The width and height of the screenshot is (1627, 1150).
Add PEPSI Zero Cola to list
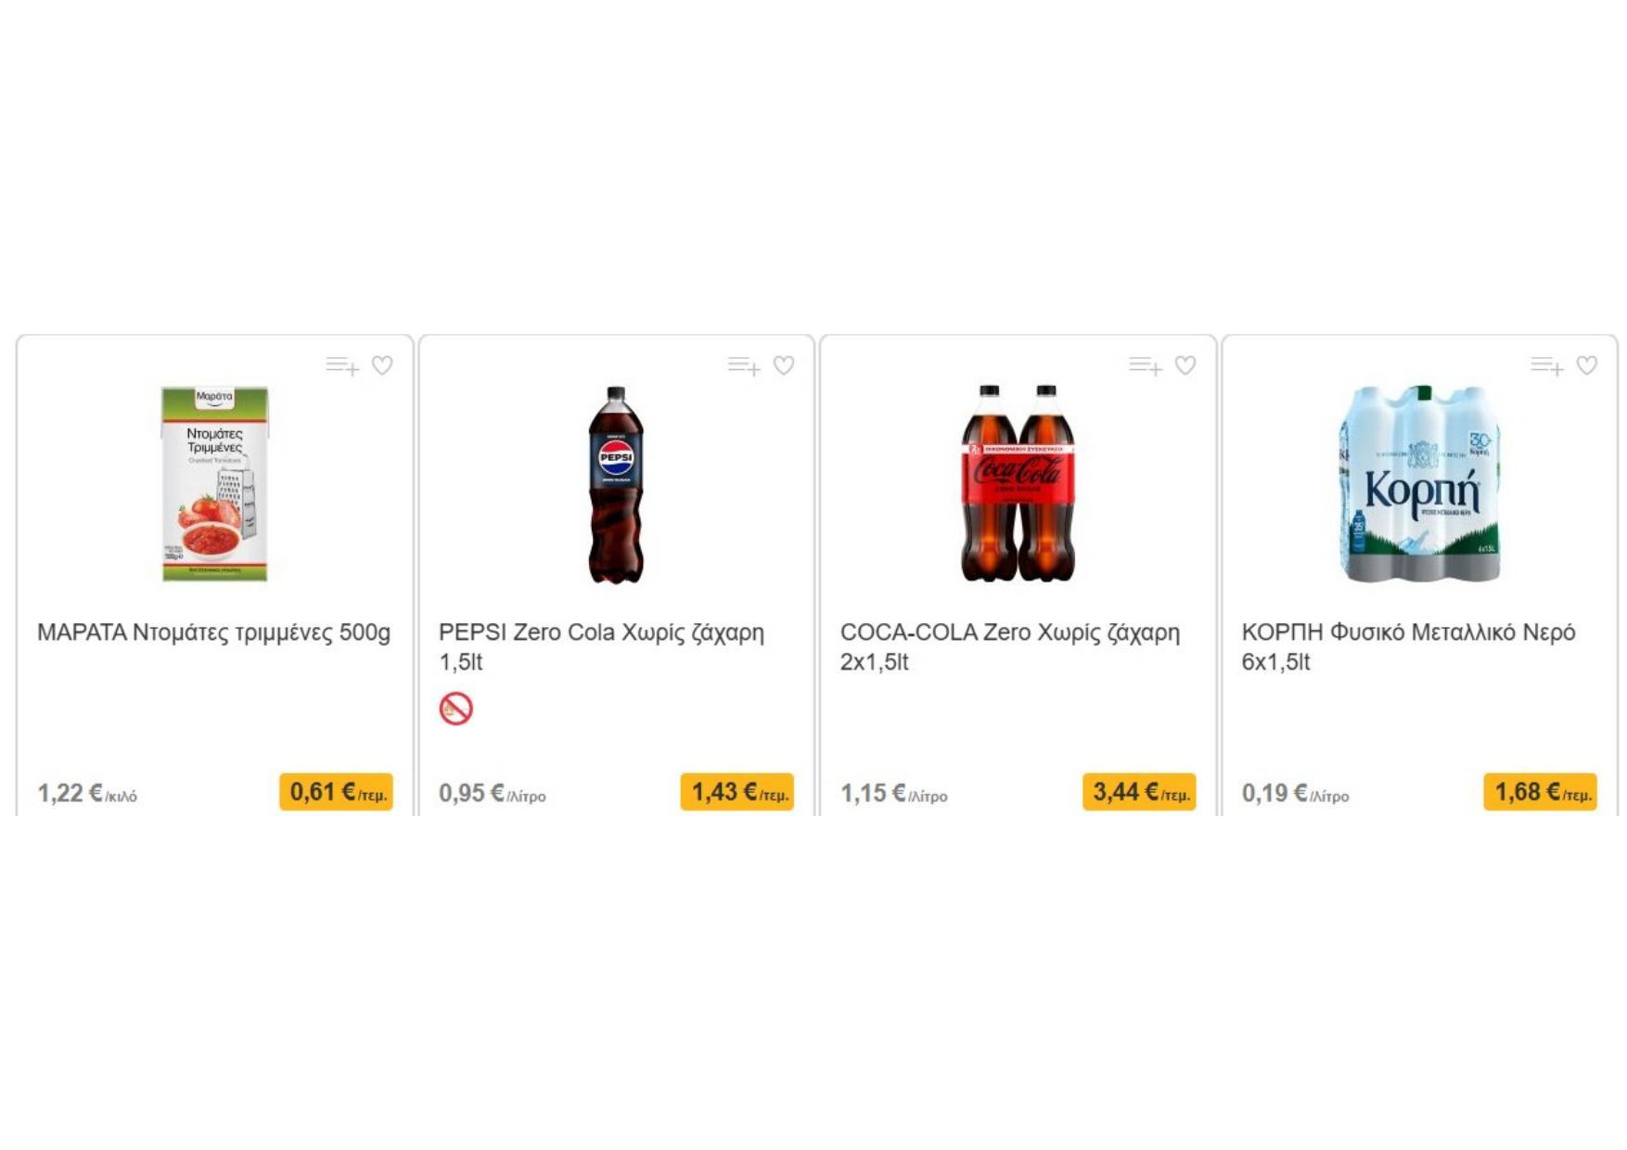pyautogui.click(x=743, y=366)
